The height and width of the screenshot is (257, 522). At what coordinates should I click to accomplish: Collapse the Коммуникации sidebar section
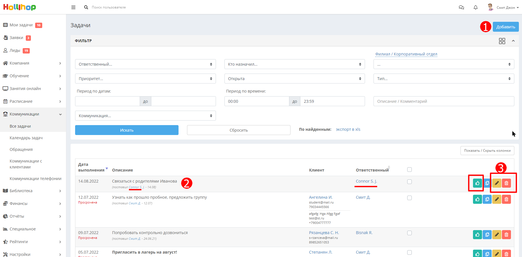(33, 114)
